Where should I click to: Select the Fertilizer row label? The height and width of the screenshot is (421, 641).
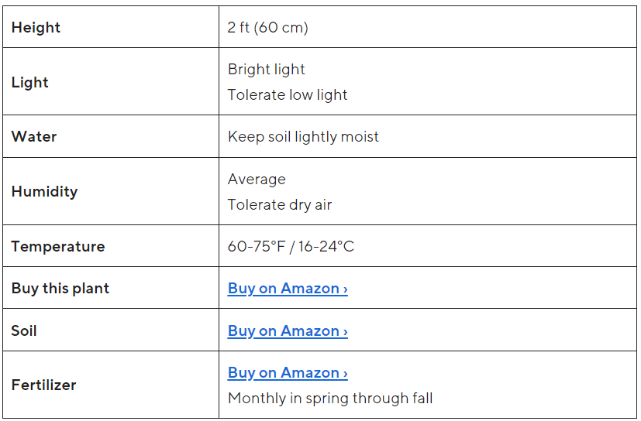43,385
